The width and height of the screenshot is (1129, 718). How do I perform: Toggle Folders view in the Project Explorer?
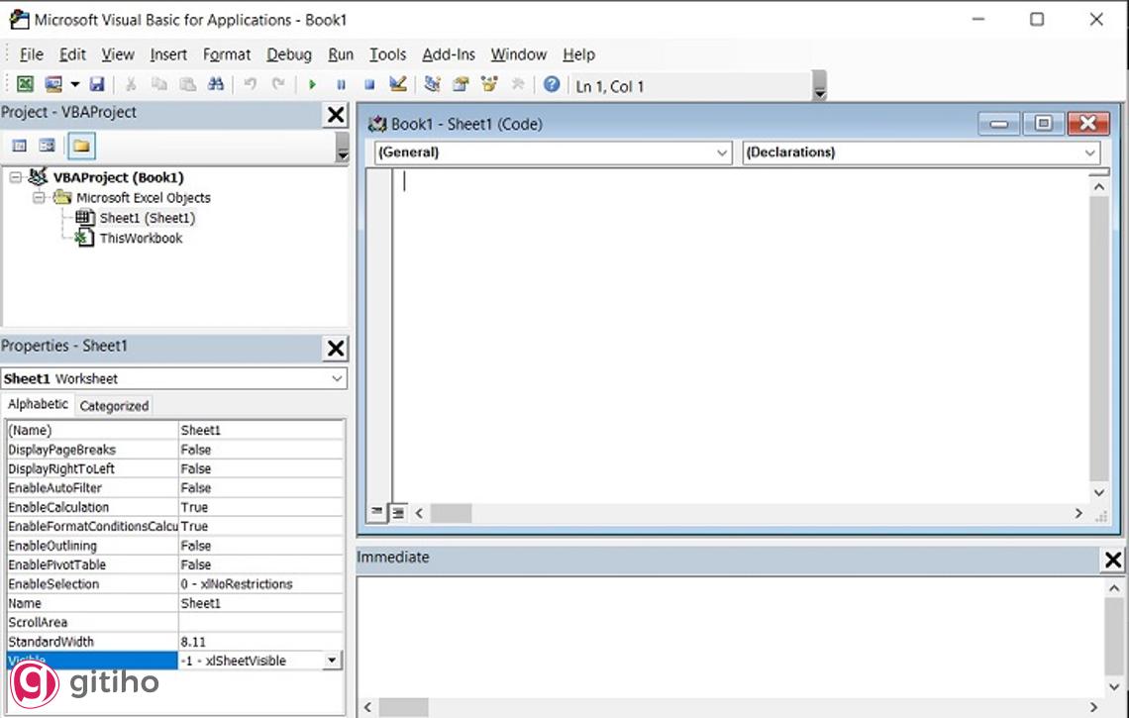[x=82, y=145]
